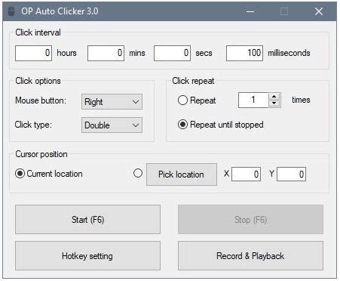Close the OP Auto Clicker window
This screenshot has width=340, height=281.
319,11
